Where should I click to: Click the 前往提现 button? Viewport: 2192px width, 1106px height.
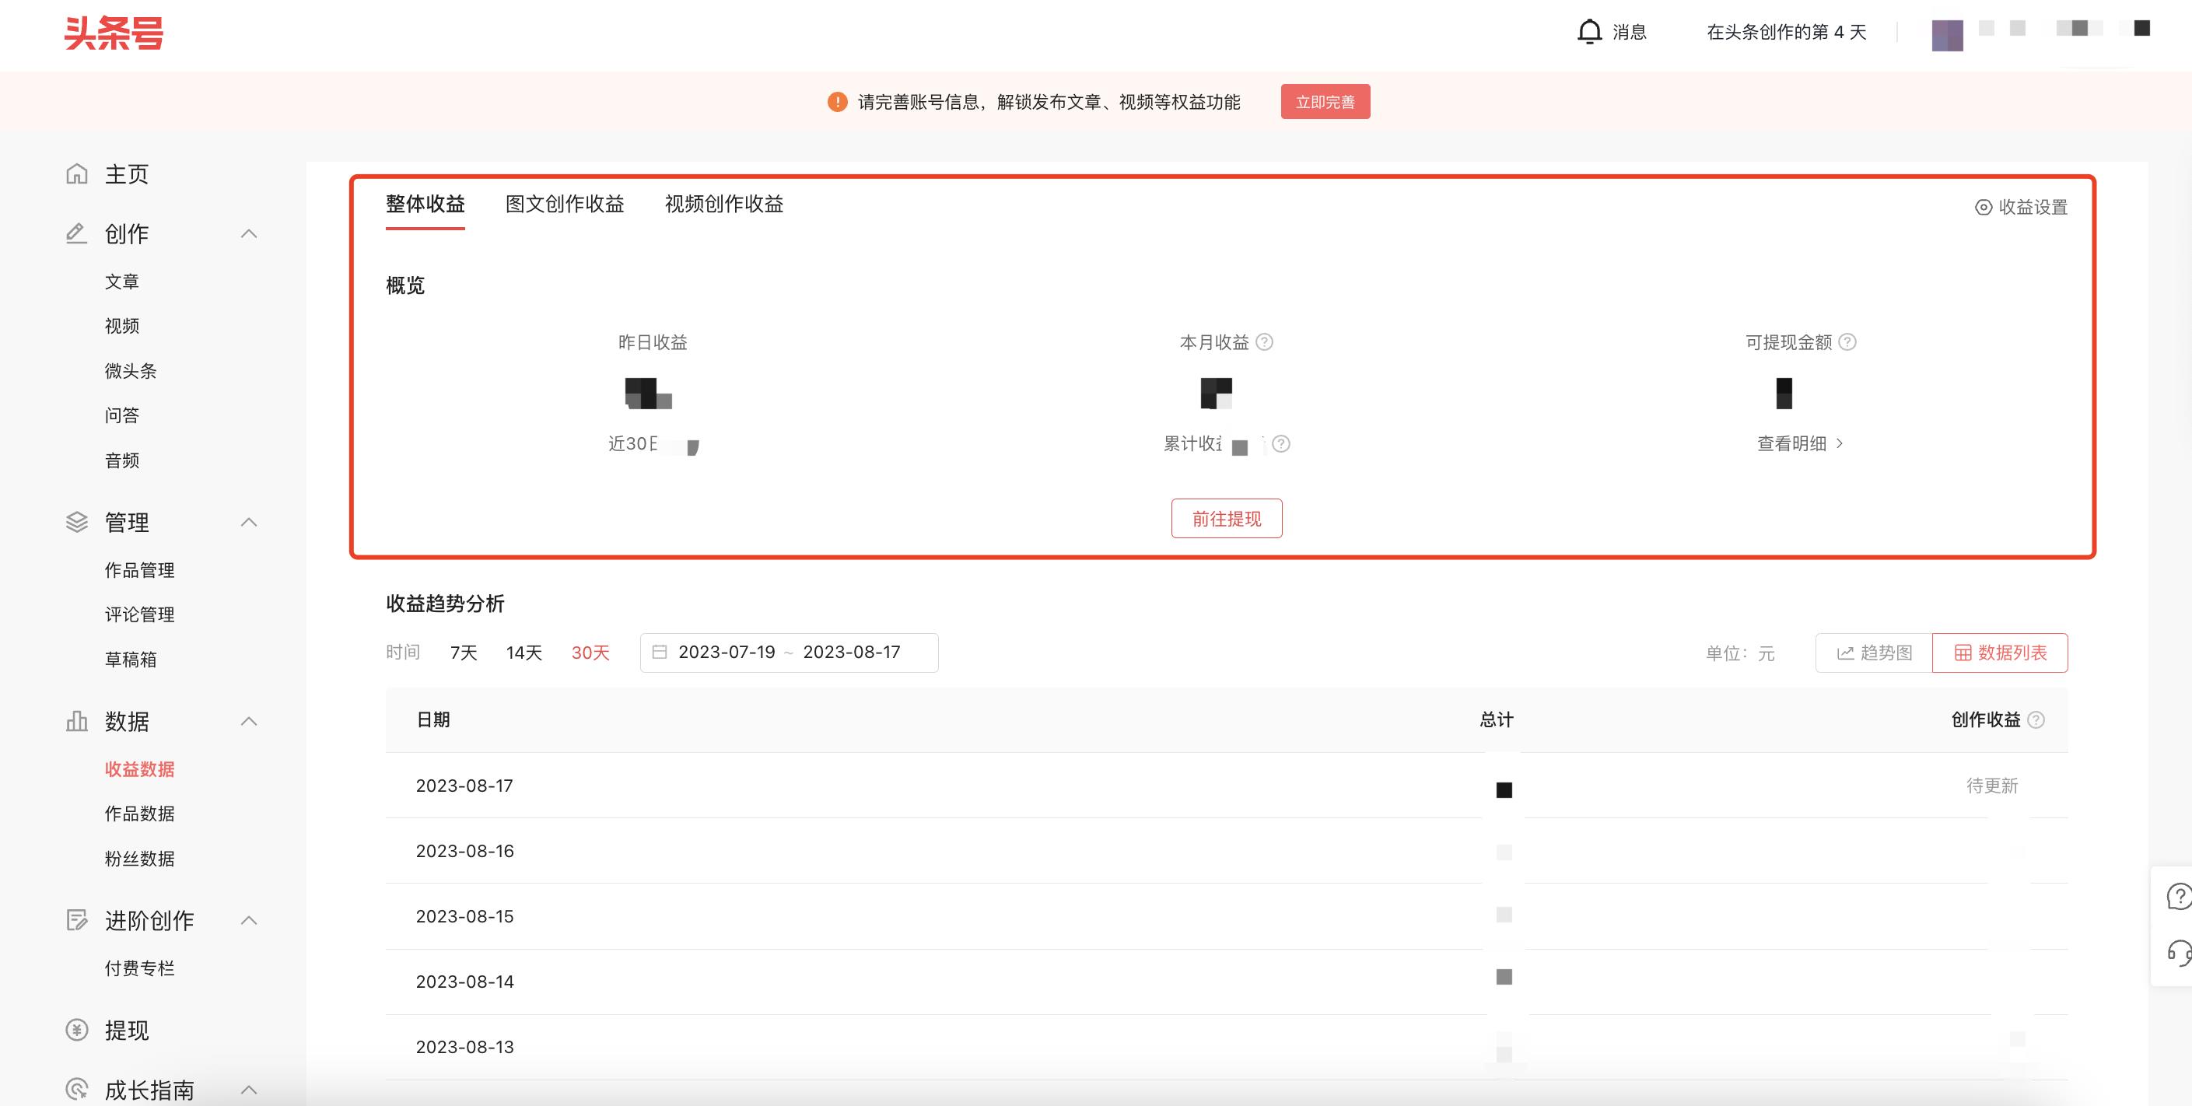click(1226, 518)
